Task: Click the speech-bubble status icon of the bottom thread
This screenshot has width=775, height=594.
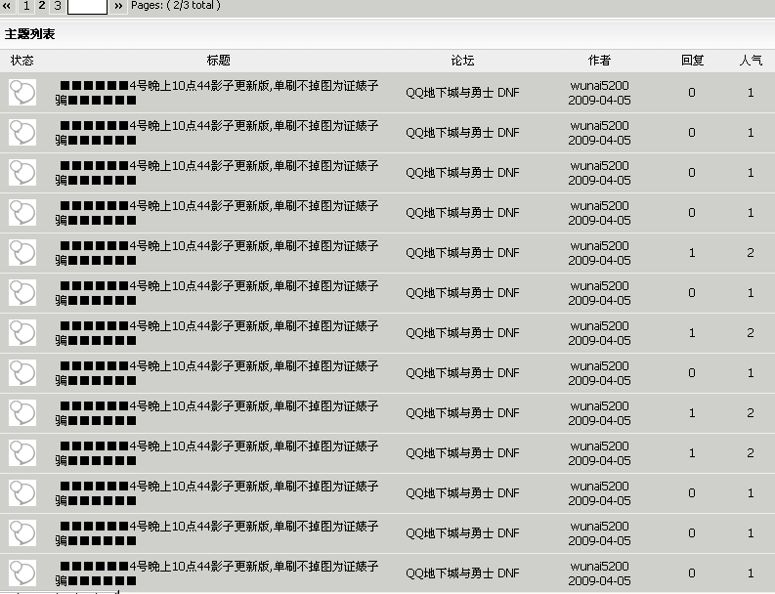Action: point(22,573)
